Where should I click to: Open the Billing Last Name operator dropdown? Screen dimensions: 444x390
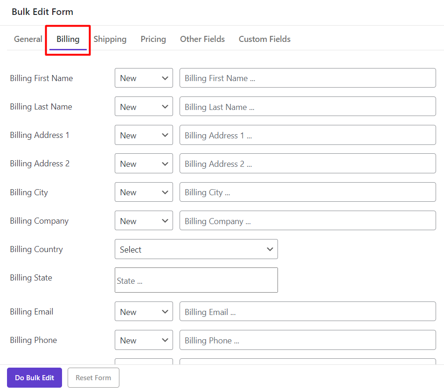click(144, 107)
